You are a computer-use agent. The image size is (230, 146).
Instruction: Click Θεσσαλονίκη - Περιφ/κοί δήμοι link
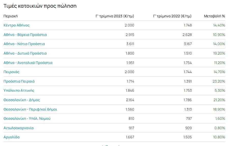click(x=30, y=109)
